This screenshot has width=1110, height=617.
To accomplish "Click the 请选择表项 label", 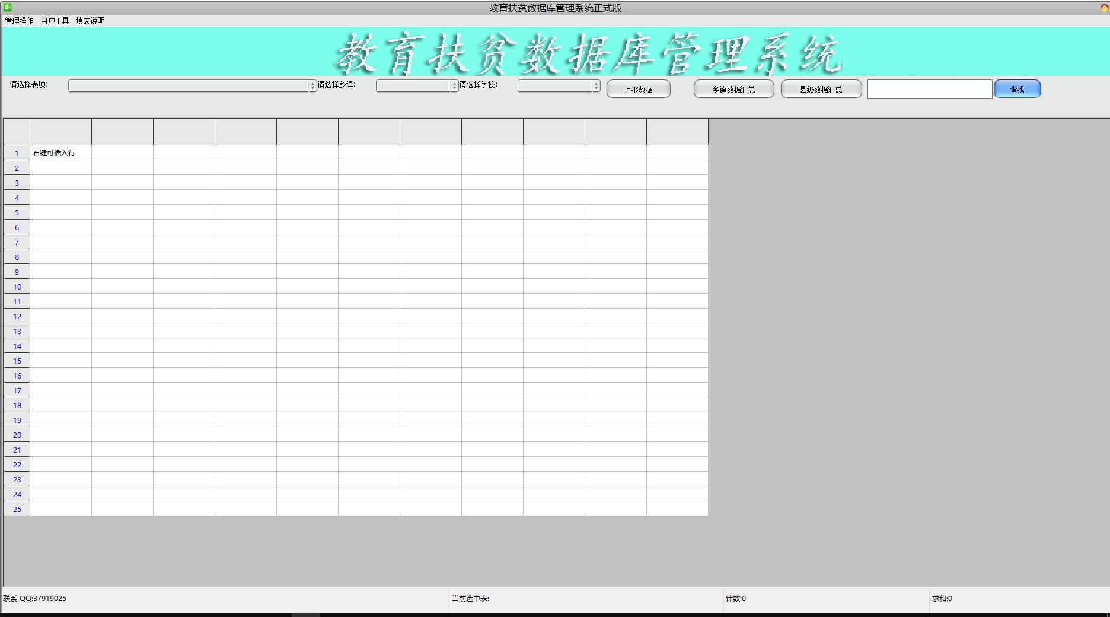I will click(28, 84).
